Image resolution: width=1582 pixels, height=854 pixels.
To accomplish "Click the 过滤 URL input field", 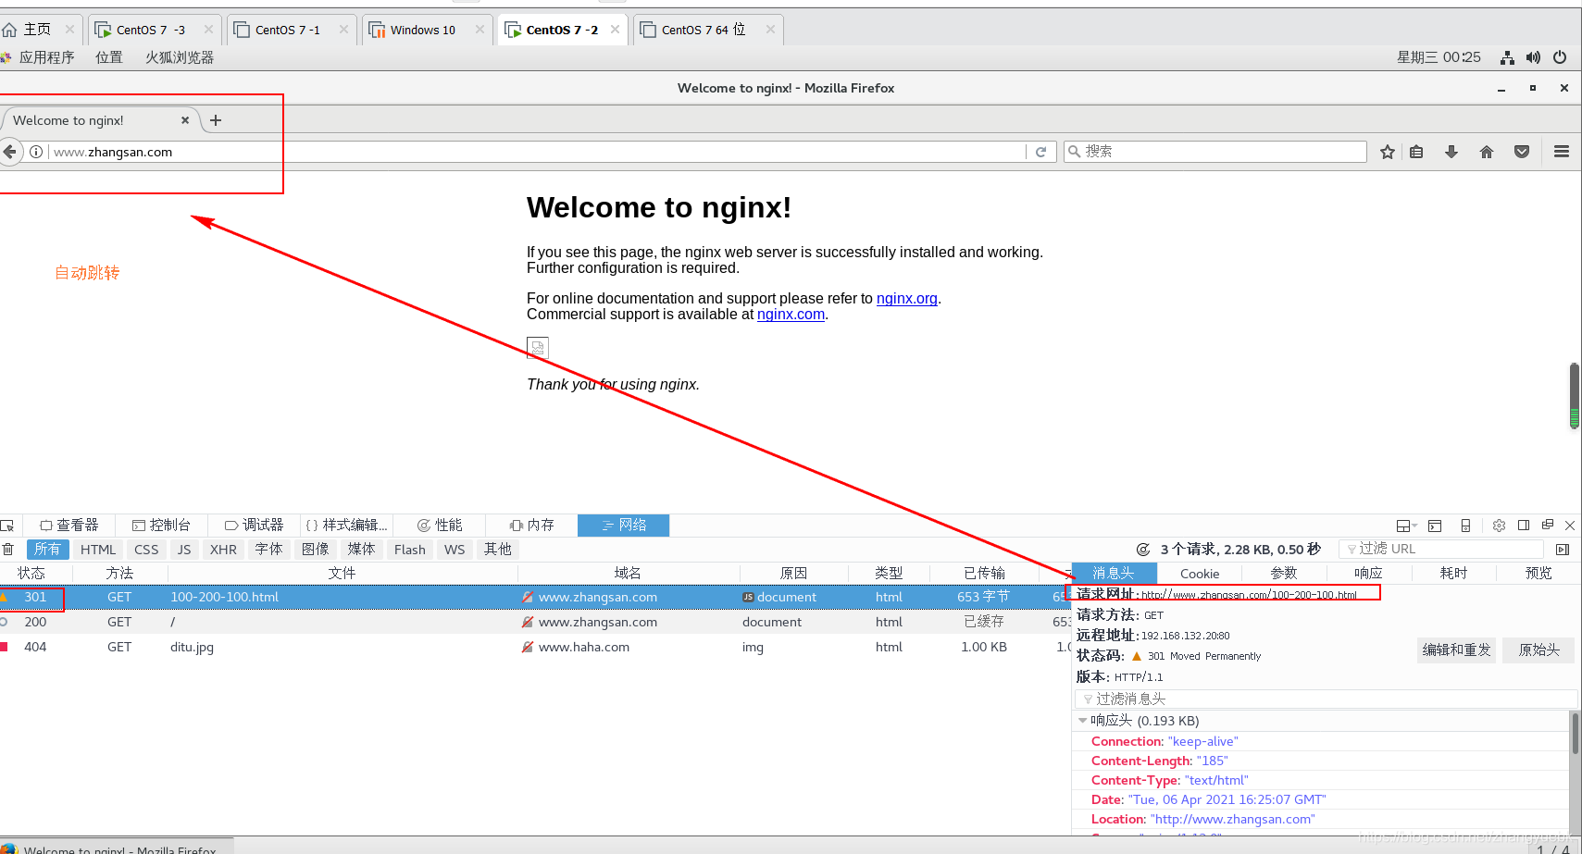I will tap(1440, 550).
